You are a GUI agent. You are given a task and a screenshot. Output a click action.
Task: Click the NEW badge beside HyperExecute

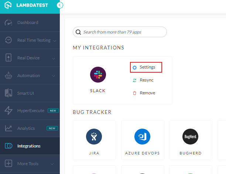click(53, 111)
